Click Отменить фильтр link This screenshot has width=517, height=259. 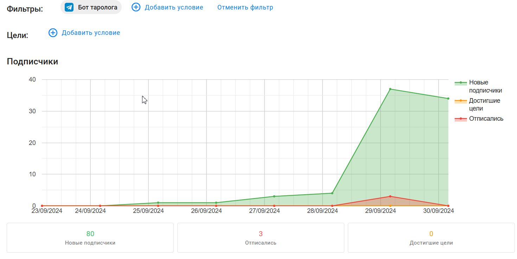245,7
